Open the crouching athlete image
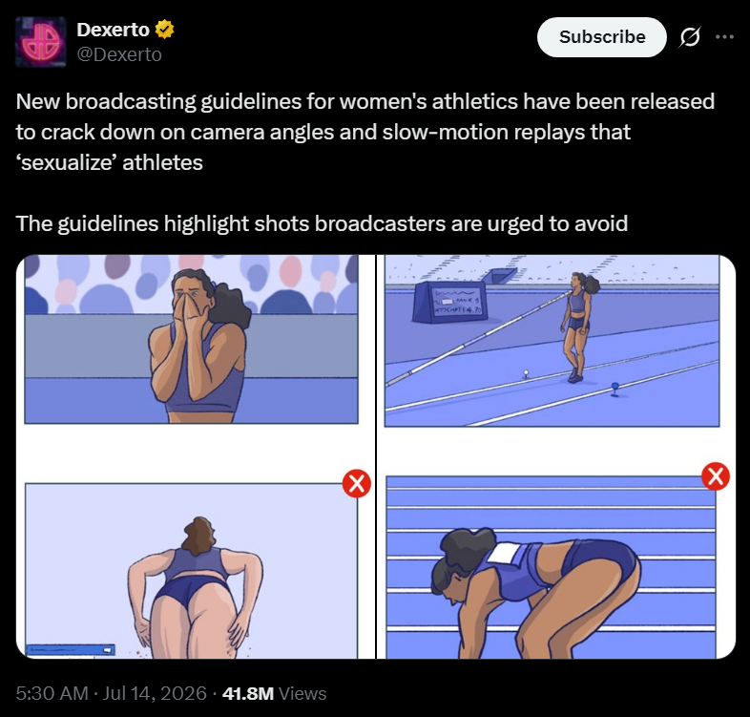 click(x=551, y=567)
